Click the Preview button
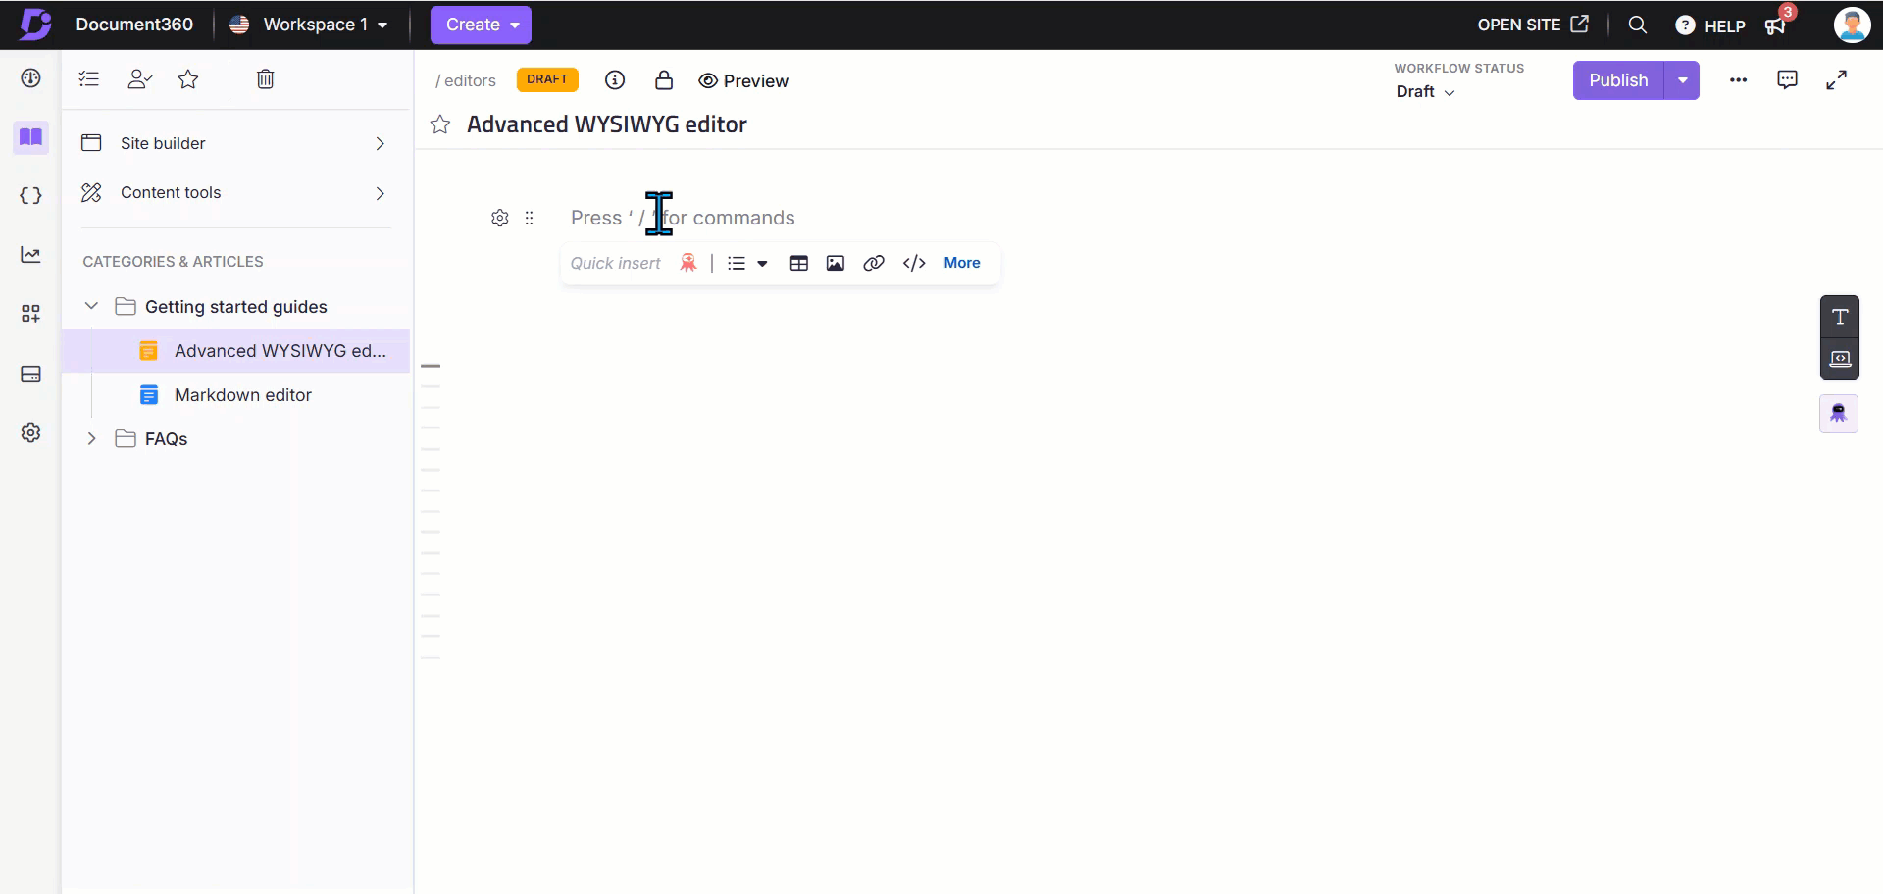This screenshot has width=1883, height=894. pyautogui.click(x=743, y=80)
